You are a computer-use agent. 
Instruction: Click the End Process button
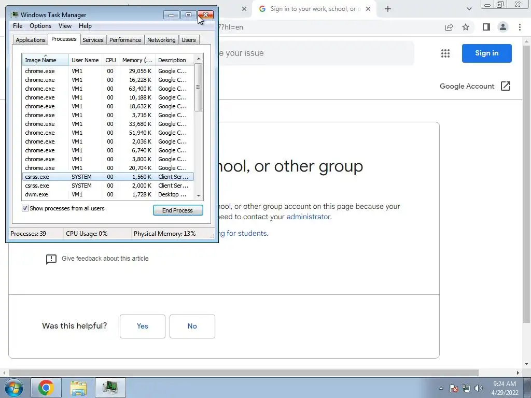click(178, 210)
